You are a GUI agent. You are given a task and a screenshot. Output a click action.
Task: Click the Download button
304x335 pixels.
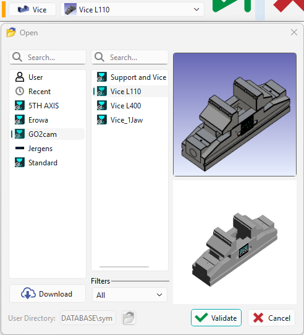coord(48,294)
